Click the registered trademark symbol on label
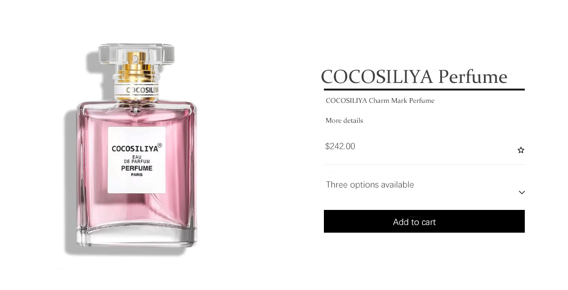 pyautogui.click(x=160, y=145)
